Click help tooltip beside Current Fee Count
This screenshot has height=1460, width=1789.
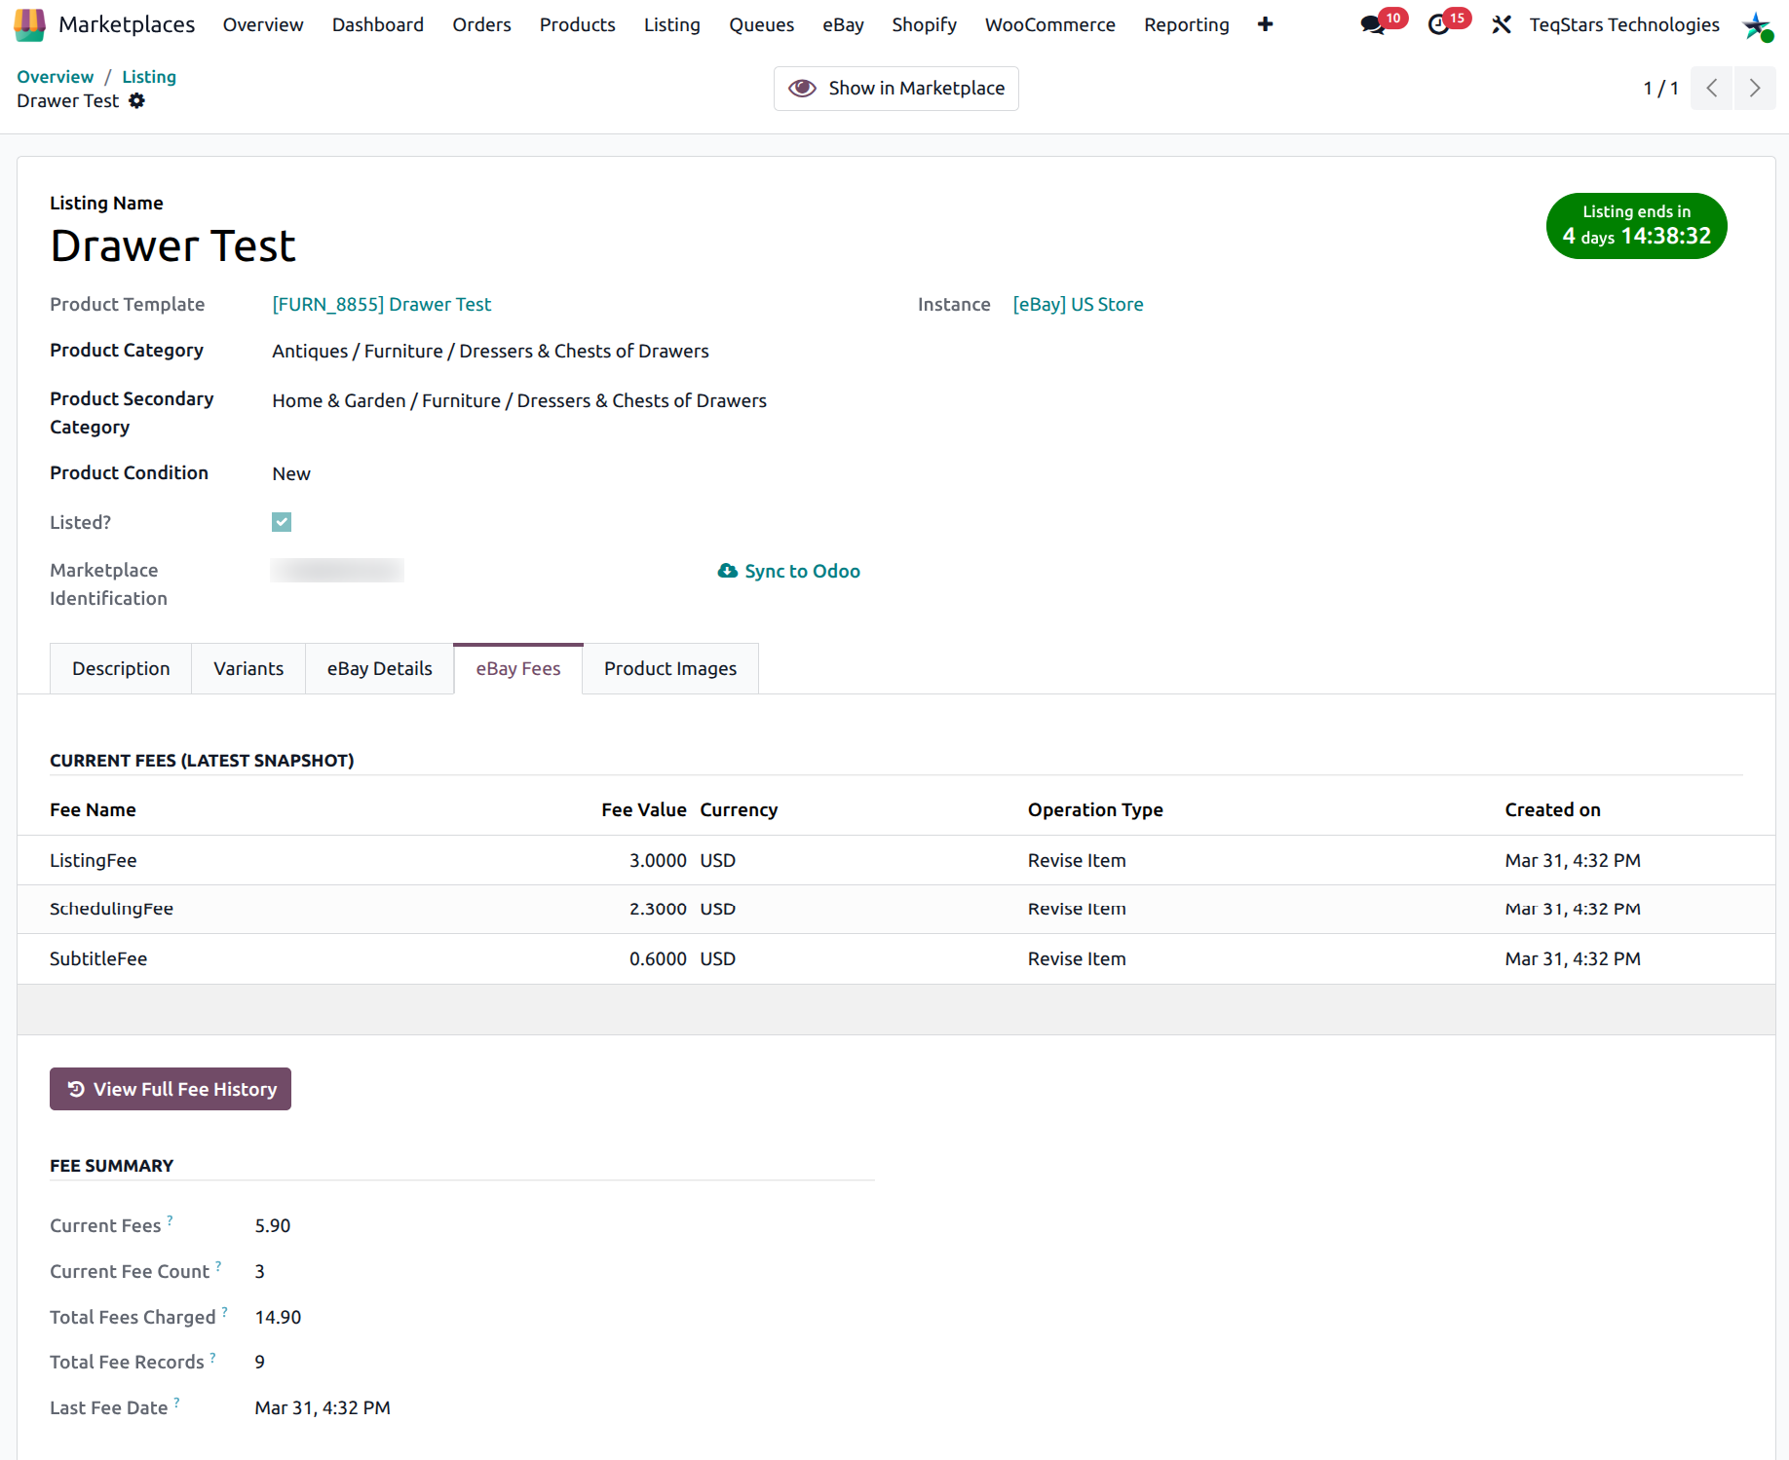(218, 1265)
